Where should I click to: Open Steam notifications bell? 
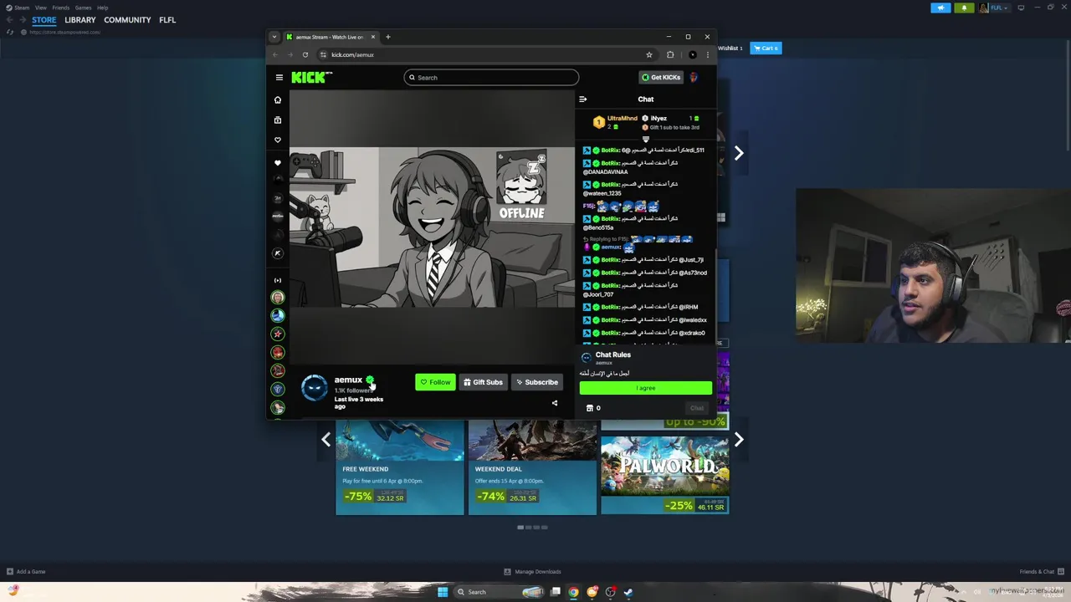tap(964, 8)
